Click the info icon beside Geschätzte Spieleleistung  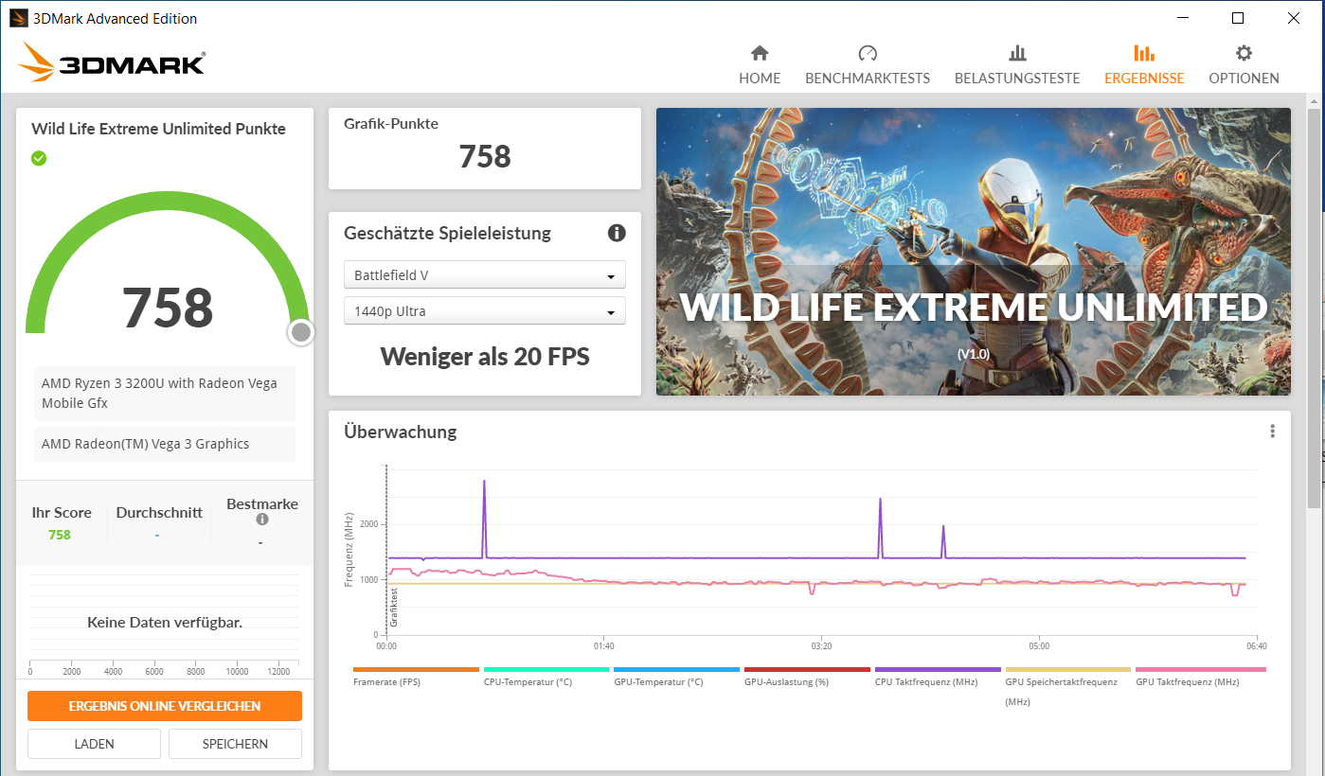tap(617, 233)
